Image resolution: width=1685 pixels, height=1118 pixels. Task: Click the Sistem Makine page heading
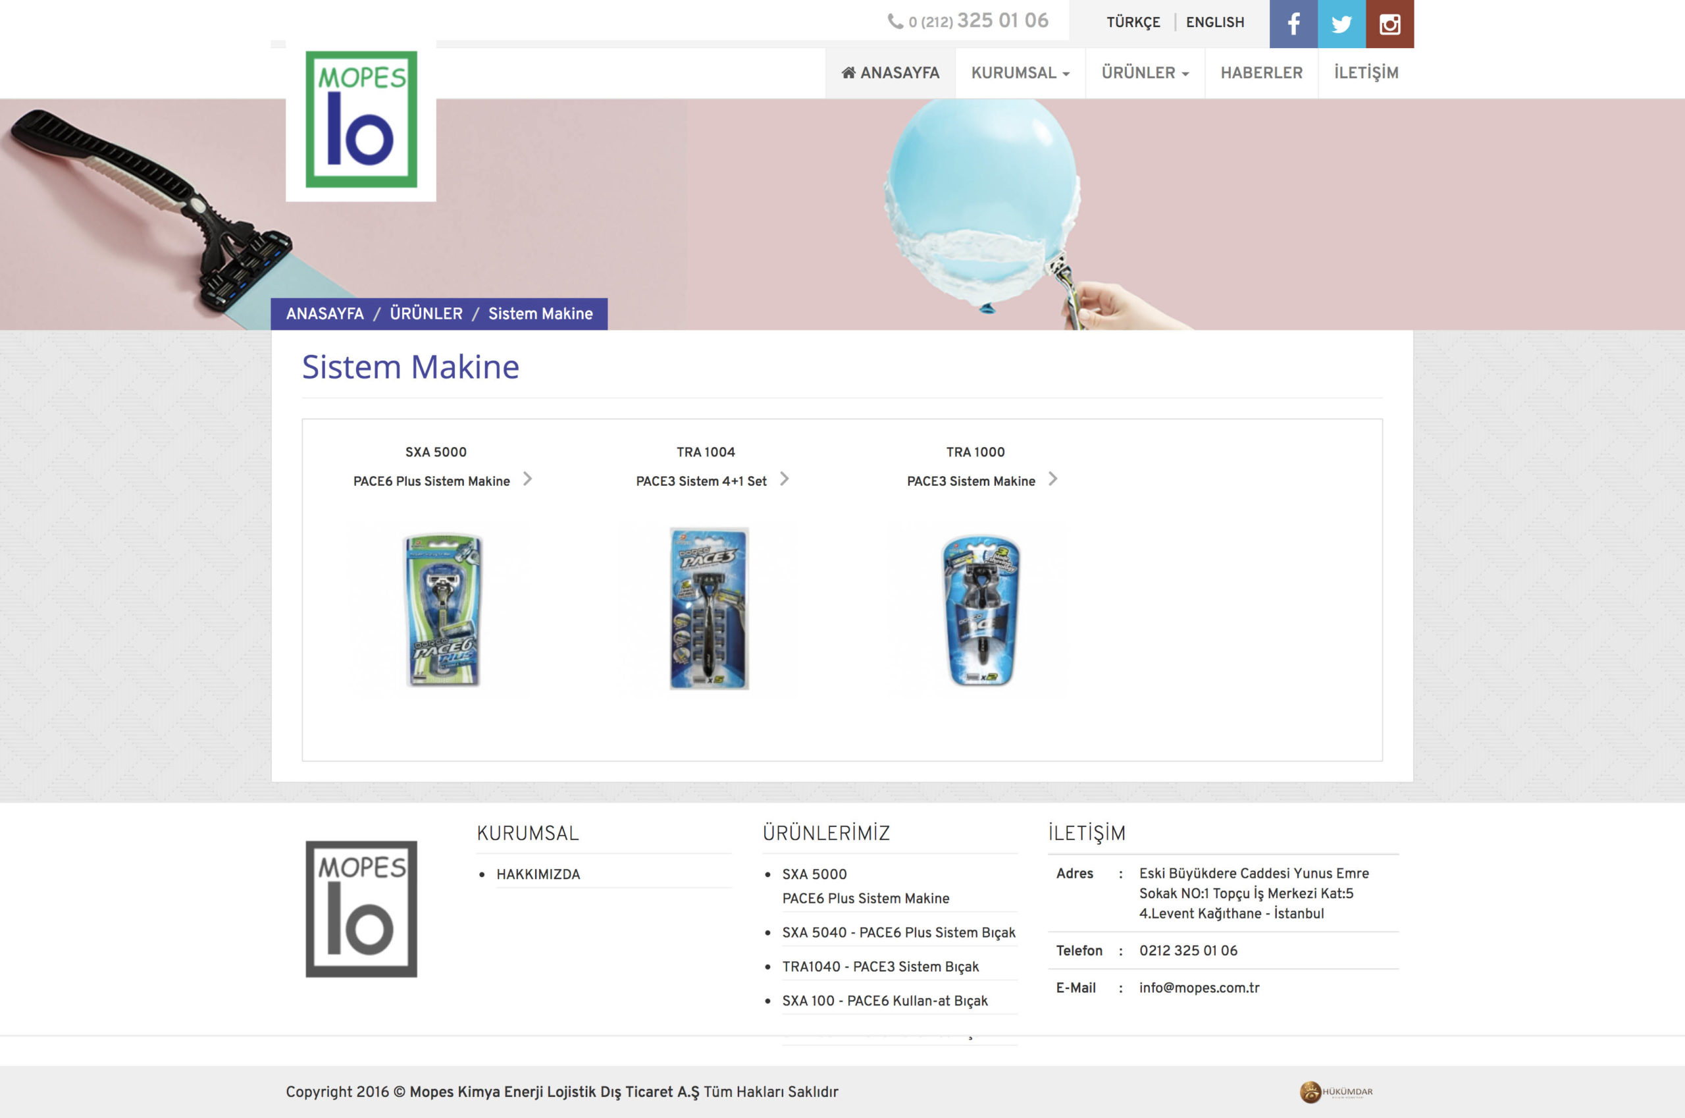coord(411,367)
